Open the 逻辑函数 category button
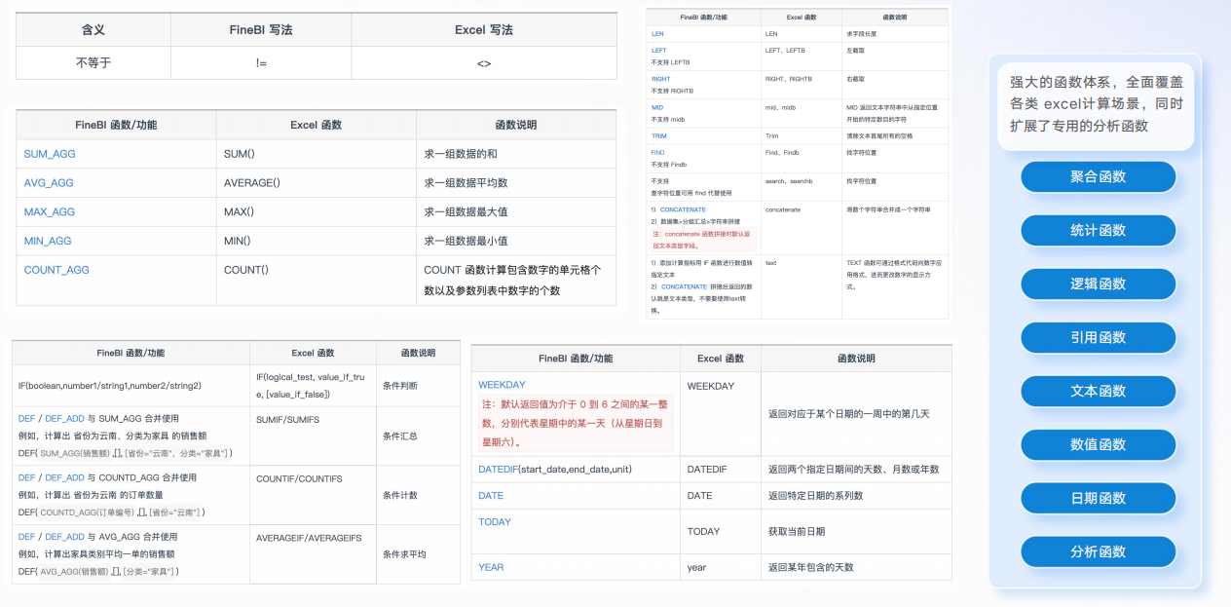The width and height of the screenshot is (1231, 607). point(1098,284)
